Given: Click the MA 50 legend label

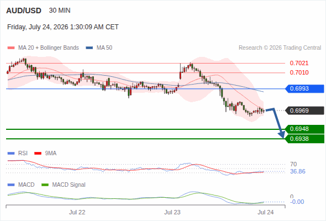Looking at the screenshot, I should click(104, 48).
